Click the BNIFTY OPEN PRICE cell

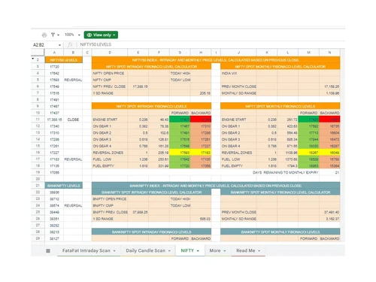point(110,199)
